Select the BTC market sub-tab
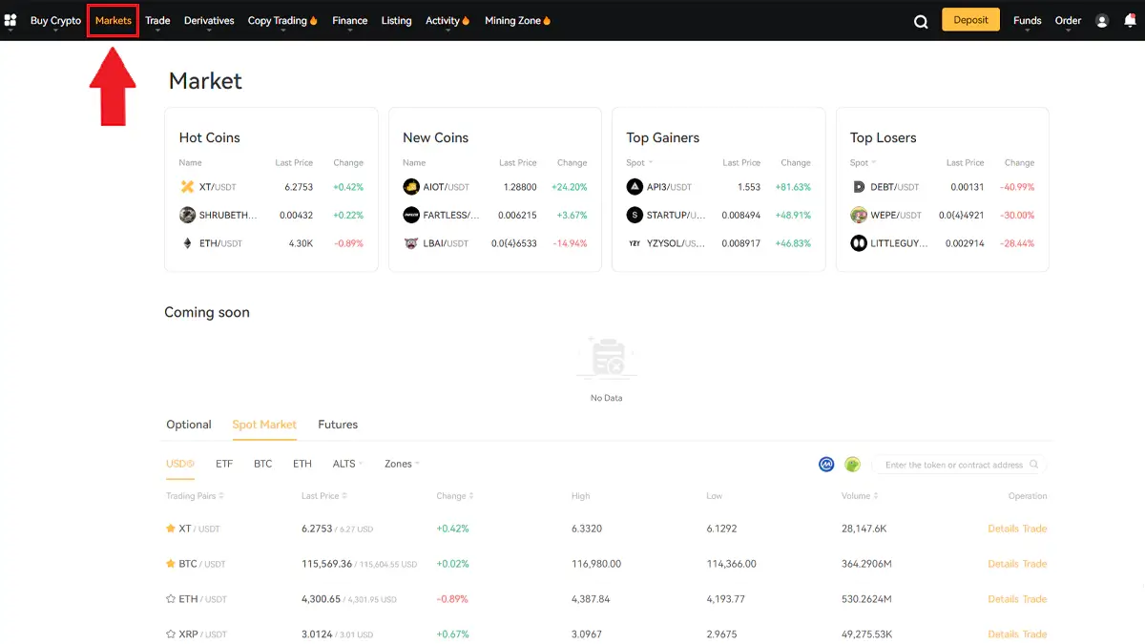 tap(263, 464)
